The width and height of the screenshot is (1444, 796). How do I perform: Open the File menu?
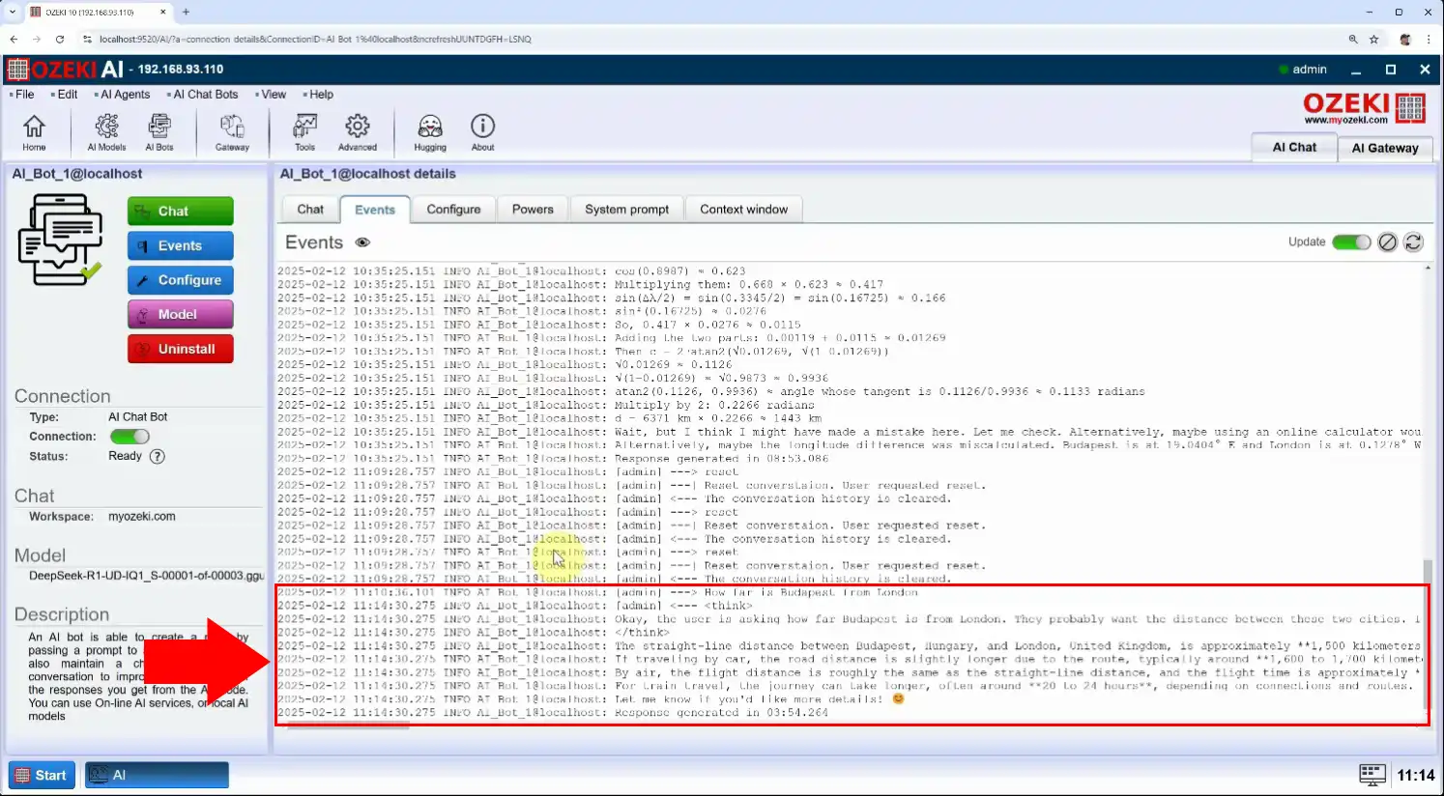tap(22, 95)
